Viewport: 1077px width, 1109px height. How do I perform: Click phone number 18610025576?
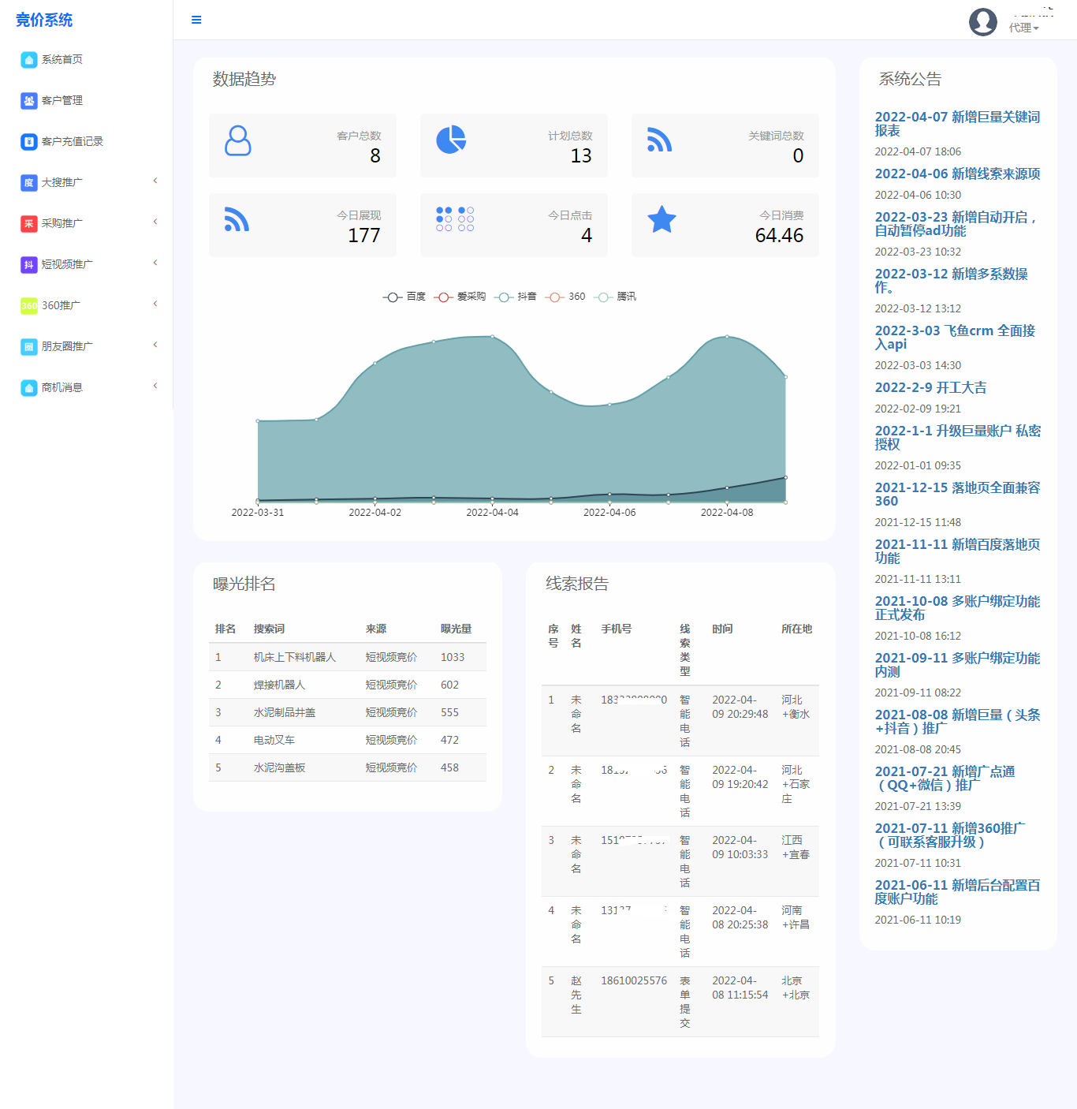pos(634,980)
